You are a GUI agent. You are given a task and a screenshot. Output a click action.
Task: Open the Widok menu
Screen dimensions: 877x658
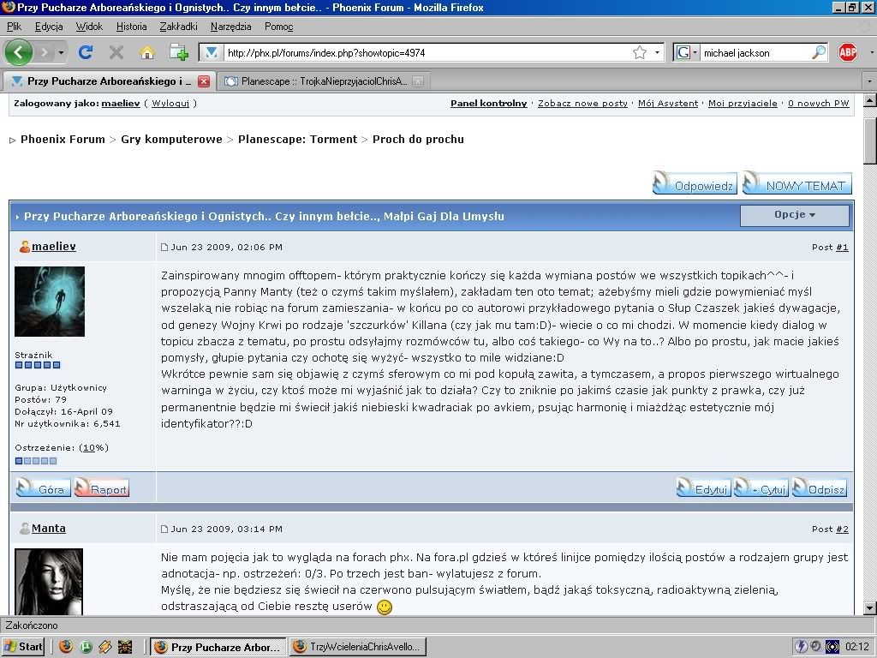89,27
